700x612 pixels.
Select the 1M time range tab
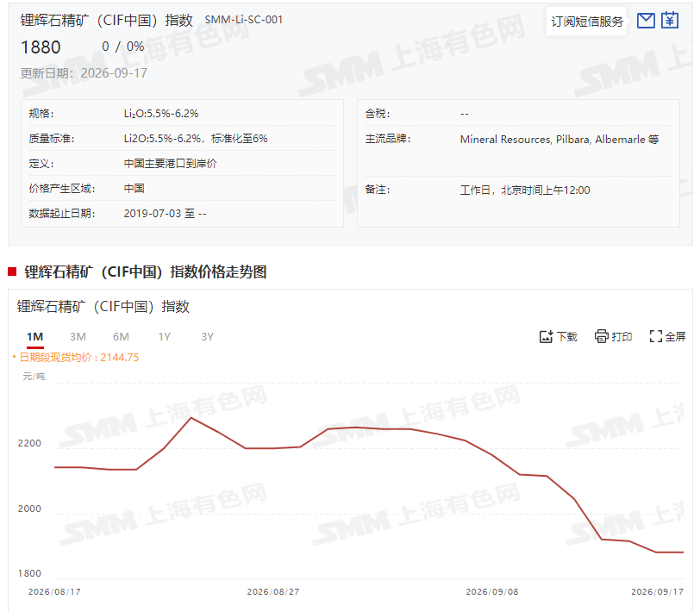(x=34, y=337)
